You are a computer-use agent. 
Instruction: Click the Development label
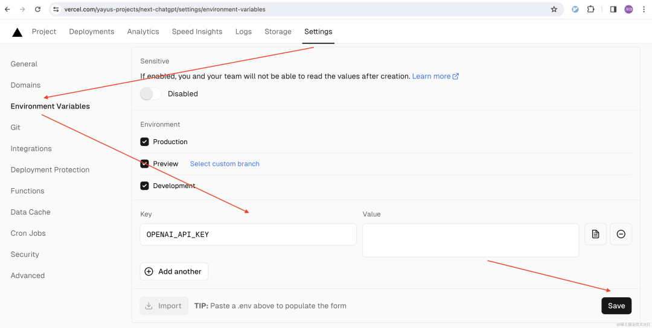click(174, 186)
